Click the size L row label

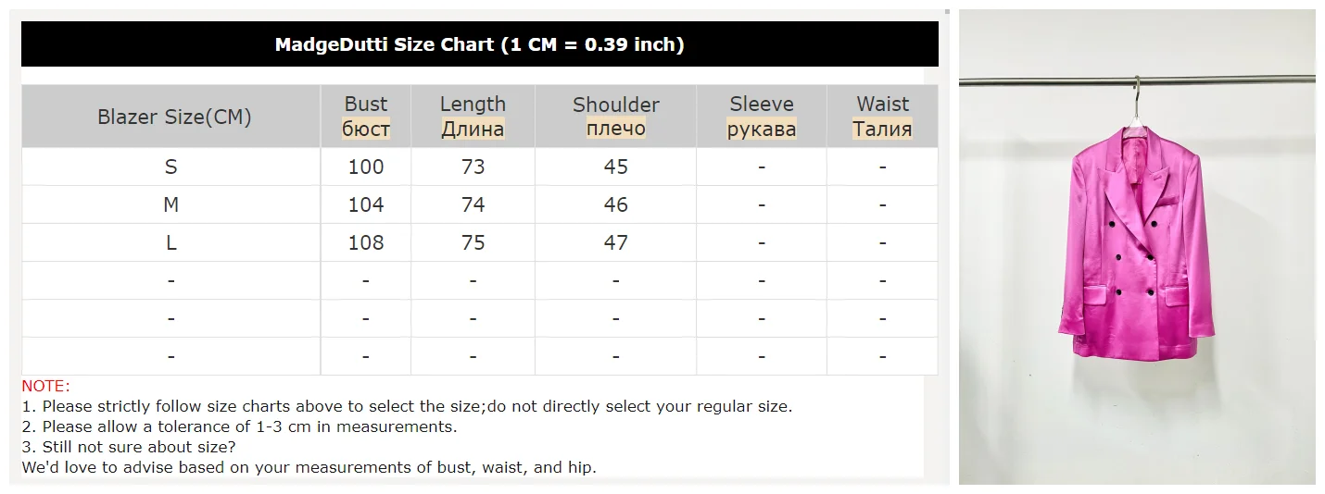170,242
